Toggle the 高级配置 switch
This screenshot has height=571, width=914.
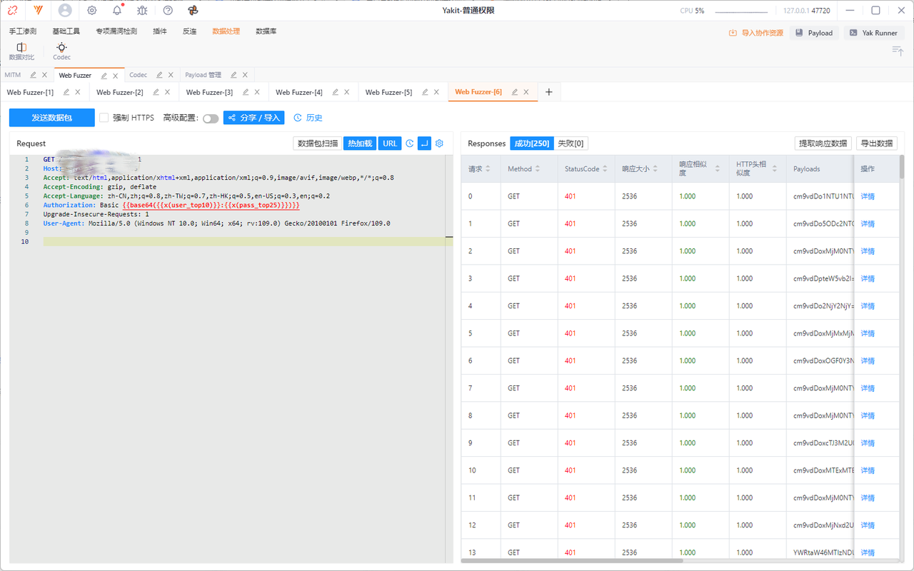(x=211, y=118)
